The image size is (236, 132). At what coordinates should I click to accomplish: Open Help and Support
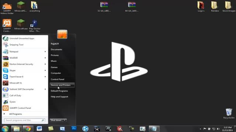[x=59, y=97]
